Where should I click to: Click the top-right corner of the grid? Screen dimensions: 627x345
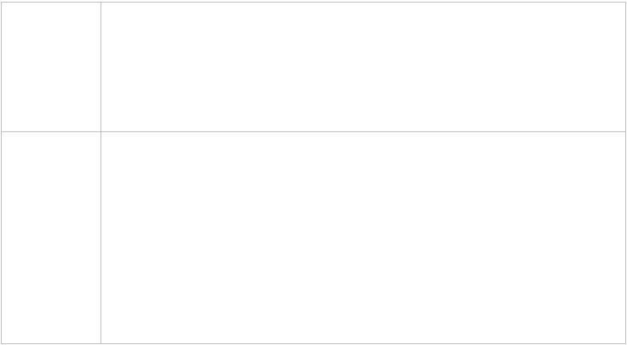(626, 3)
